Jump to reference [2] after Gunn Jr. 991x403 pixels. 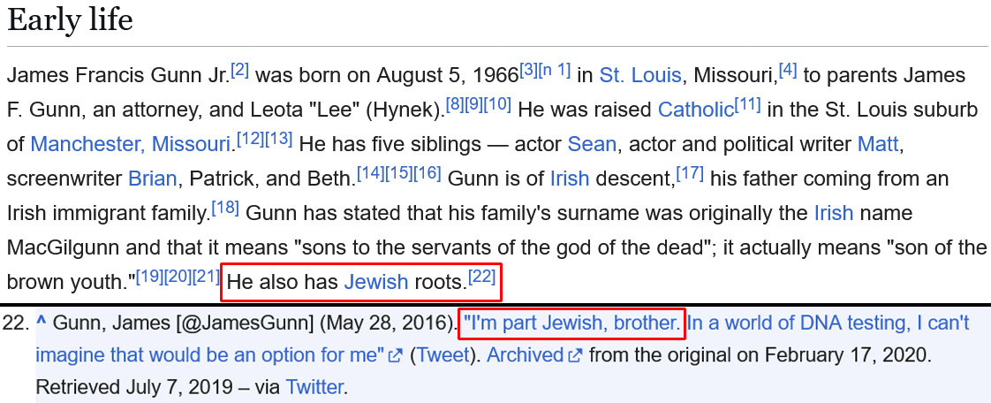point(239,69)
